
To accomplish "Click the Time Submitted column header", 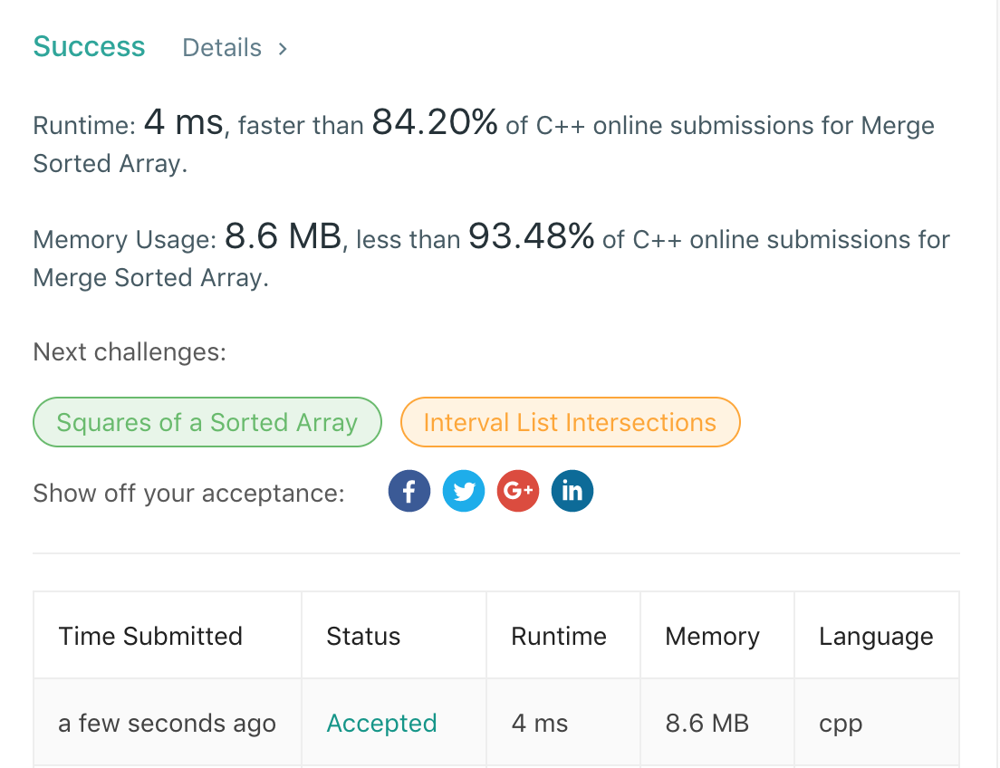I will 150,637.
